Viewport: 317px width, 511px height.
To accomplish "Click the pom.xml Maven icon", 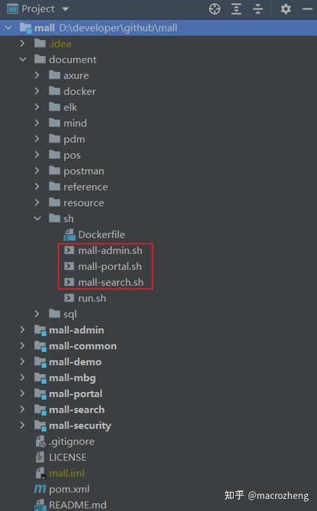I will pos(40,489).
